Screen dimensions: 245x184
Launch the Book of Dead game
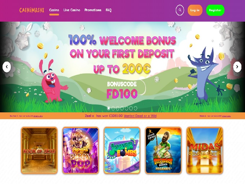(39, 151)
